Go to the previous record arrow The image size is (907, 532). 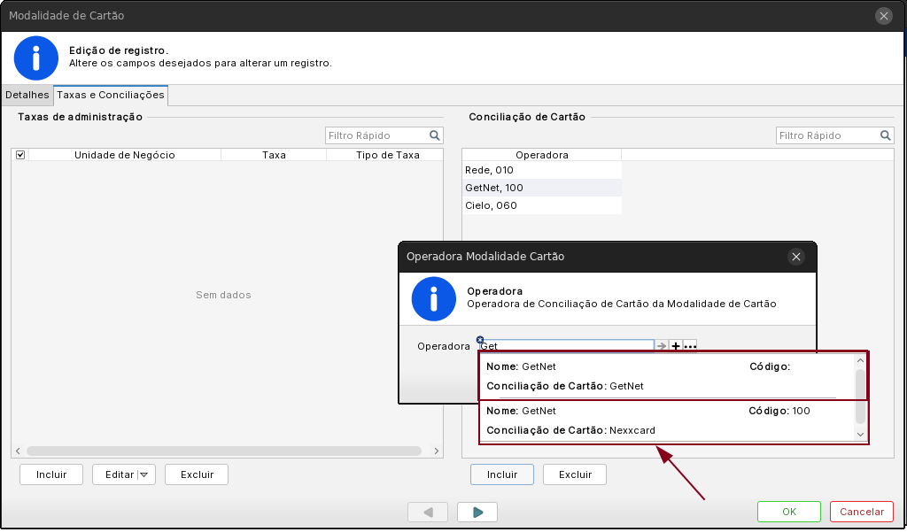tap(429, 512)
